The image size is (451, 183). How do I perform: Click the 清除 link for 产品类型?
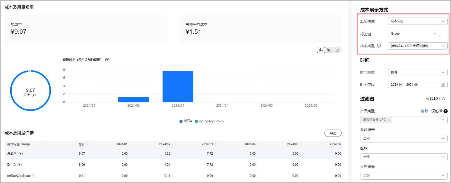425,111
